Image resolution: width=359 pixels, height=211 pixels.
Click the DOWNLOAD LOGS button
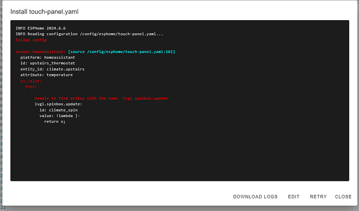coord(255,196)
